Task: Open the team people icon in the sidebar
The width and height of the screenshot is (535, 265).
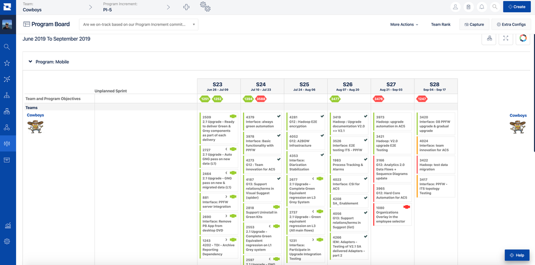Action: tap(7, 143)
